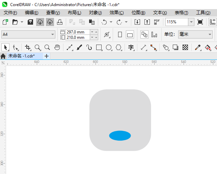
Task: Increase page width with the up arrow
Action: pyautogui.click(x=96, y=32)
